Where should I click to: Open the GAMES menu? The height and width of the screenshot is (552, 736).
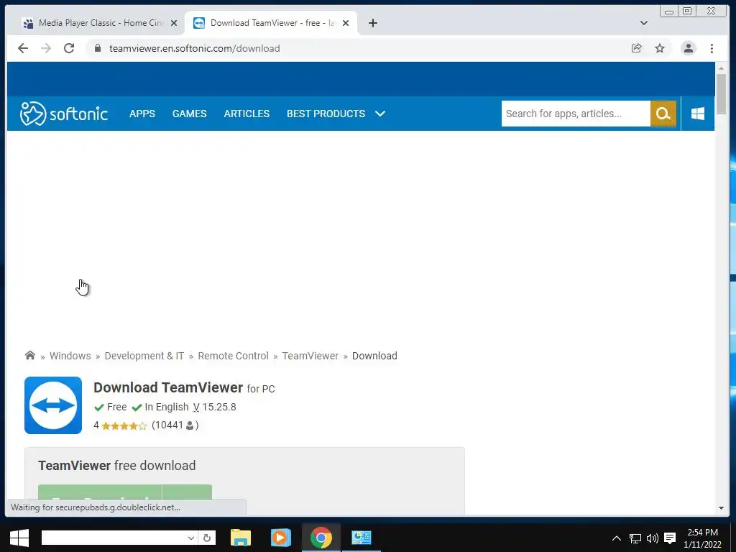[x=189, y=114]
